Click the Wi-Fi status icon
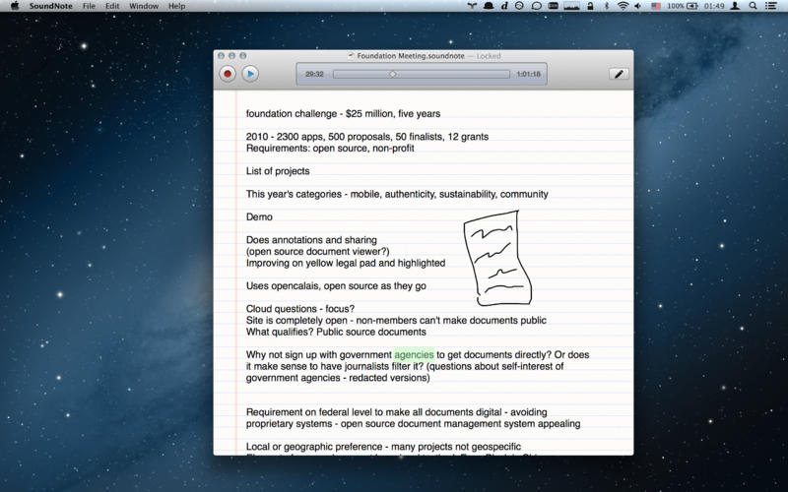The width and height of the screenshot is (788, 492). coord(623,6)
